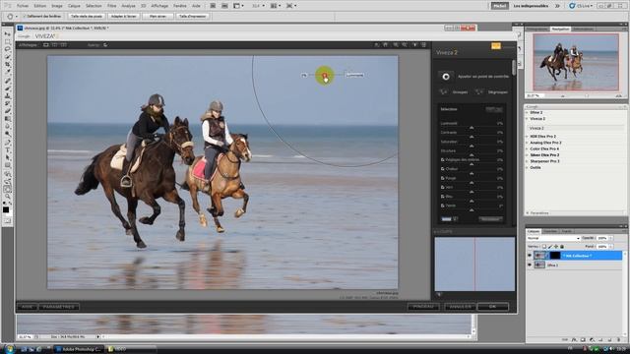Click the Plein écran button
Screen dimensions: 630x354
pos(157,17)
